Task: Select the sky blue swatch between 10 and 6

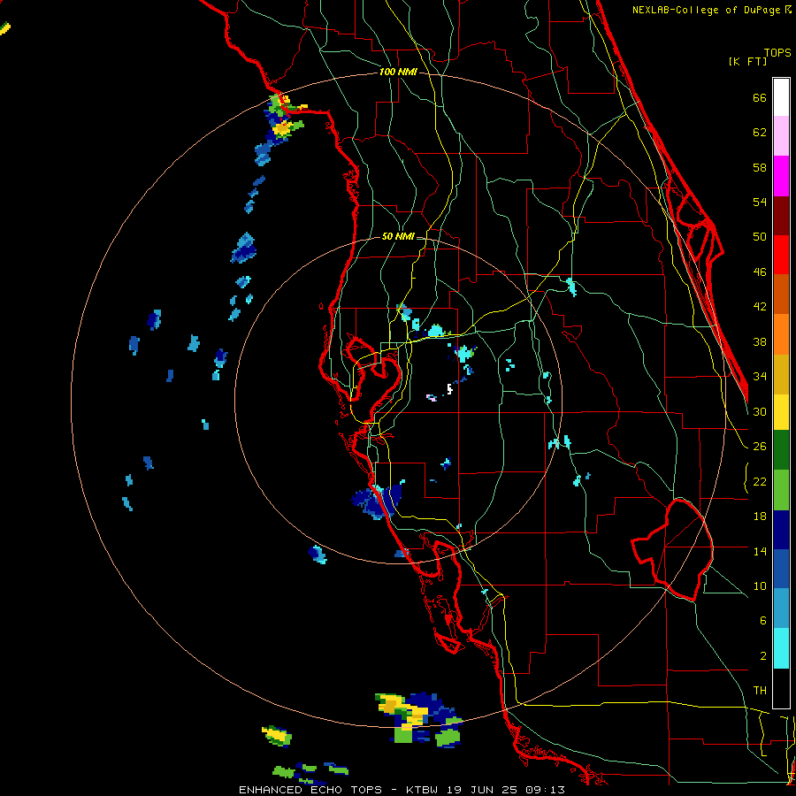Action: [x=781, y=608]
